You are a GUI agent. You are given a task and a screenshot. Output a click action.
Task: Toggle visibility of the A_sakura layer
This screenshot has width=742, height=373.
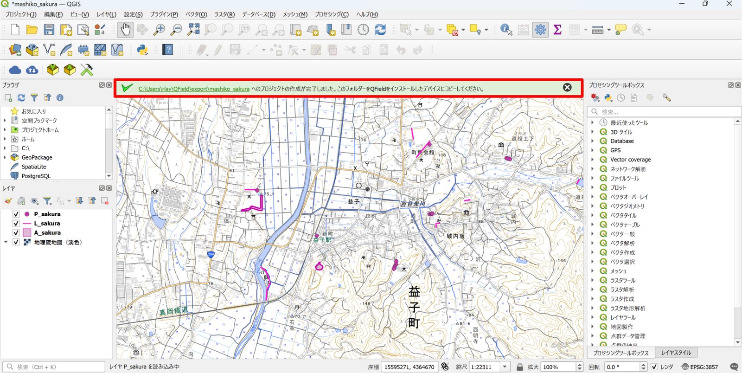pos(16,233)
